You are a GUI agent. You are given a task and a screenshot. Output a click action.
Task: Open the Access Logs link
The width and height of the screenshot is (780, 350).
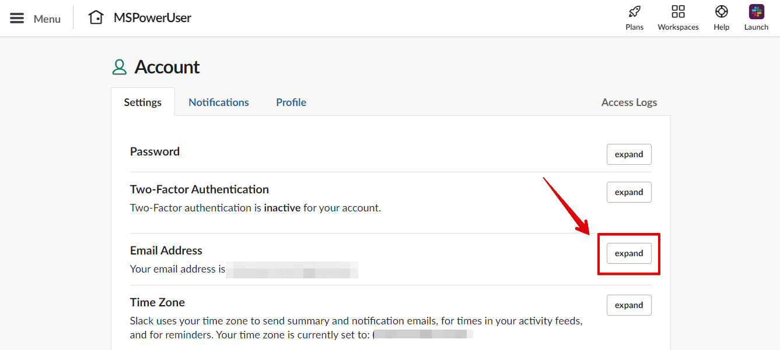coord(629,102)
